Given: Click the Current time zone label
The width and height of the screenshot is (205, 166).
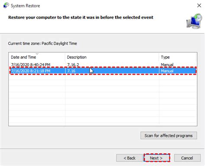Looking at the screenshot, I should click(x=42, y=43).
